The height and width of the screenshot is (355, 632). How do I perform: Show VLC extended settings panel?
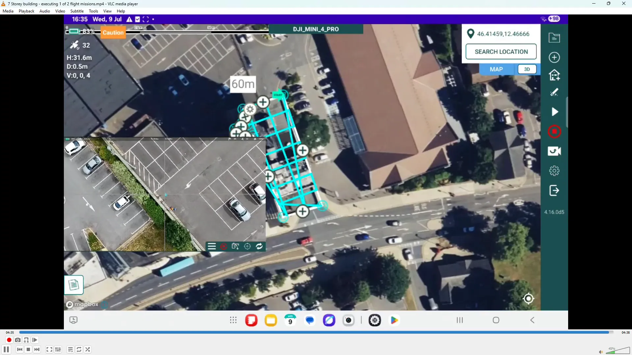coord(58,349)
